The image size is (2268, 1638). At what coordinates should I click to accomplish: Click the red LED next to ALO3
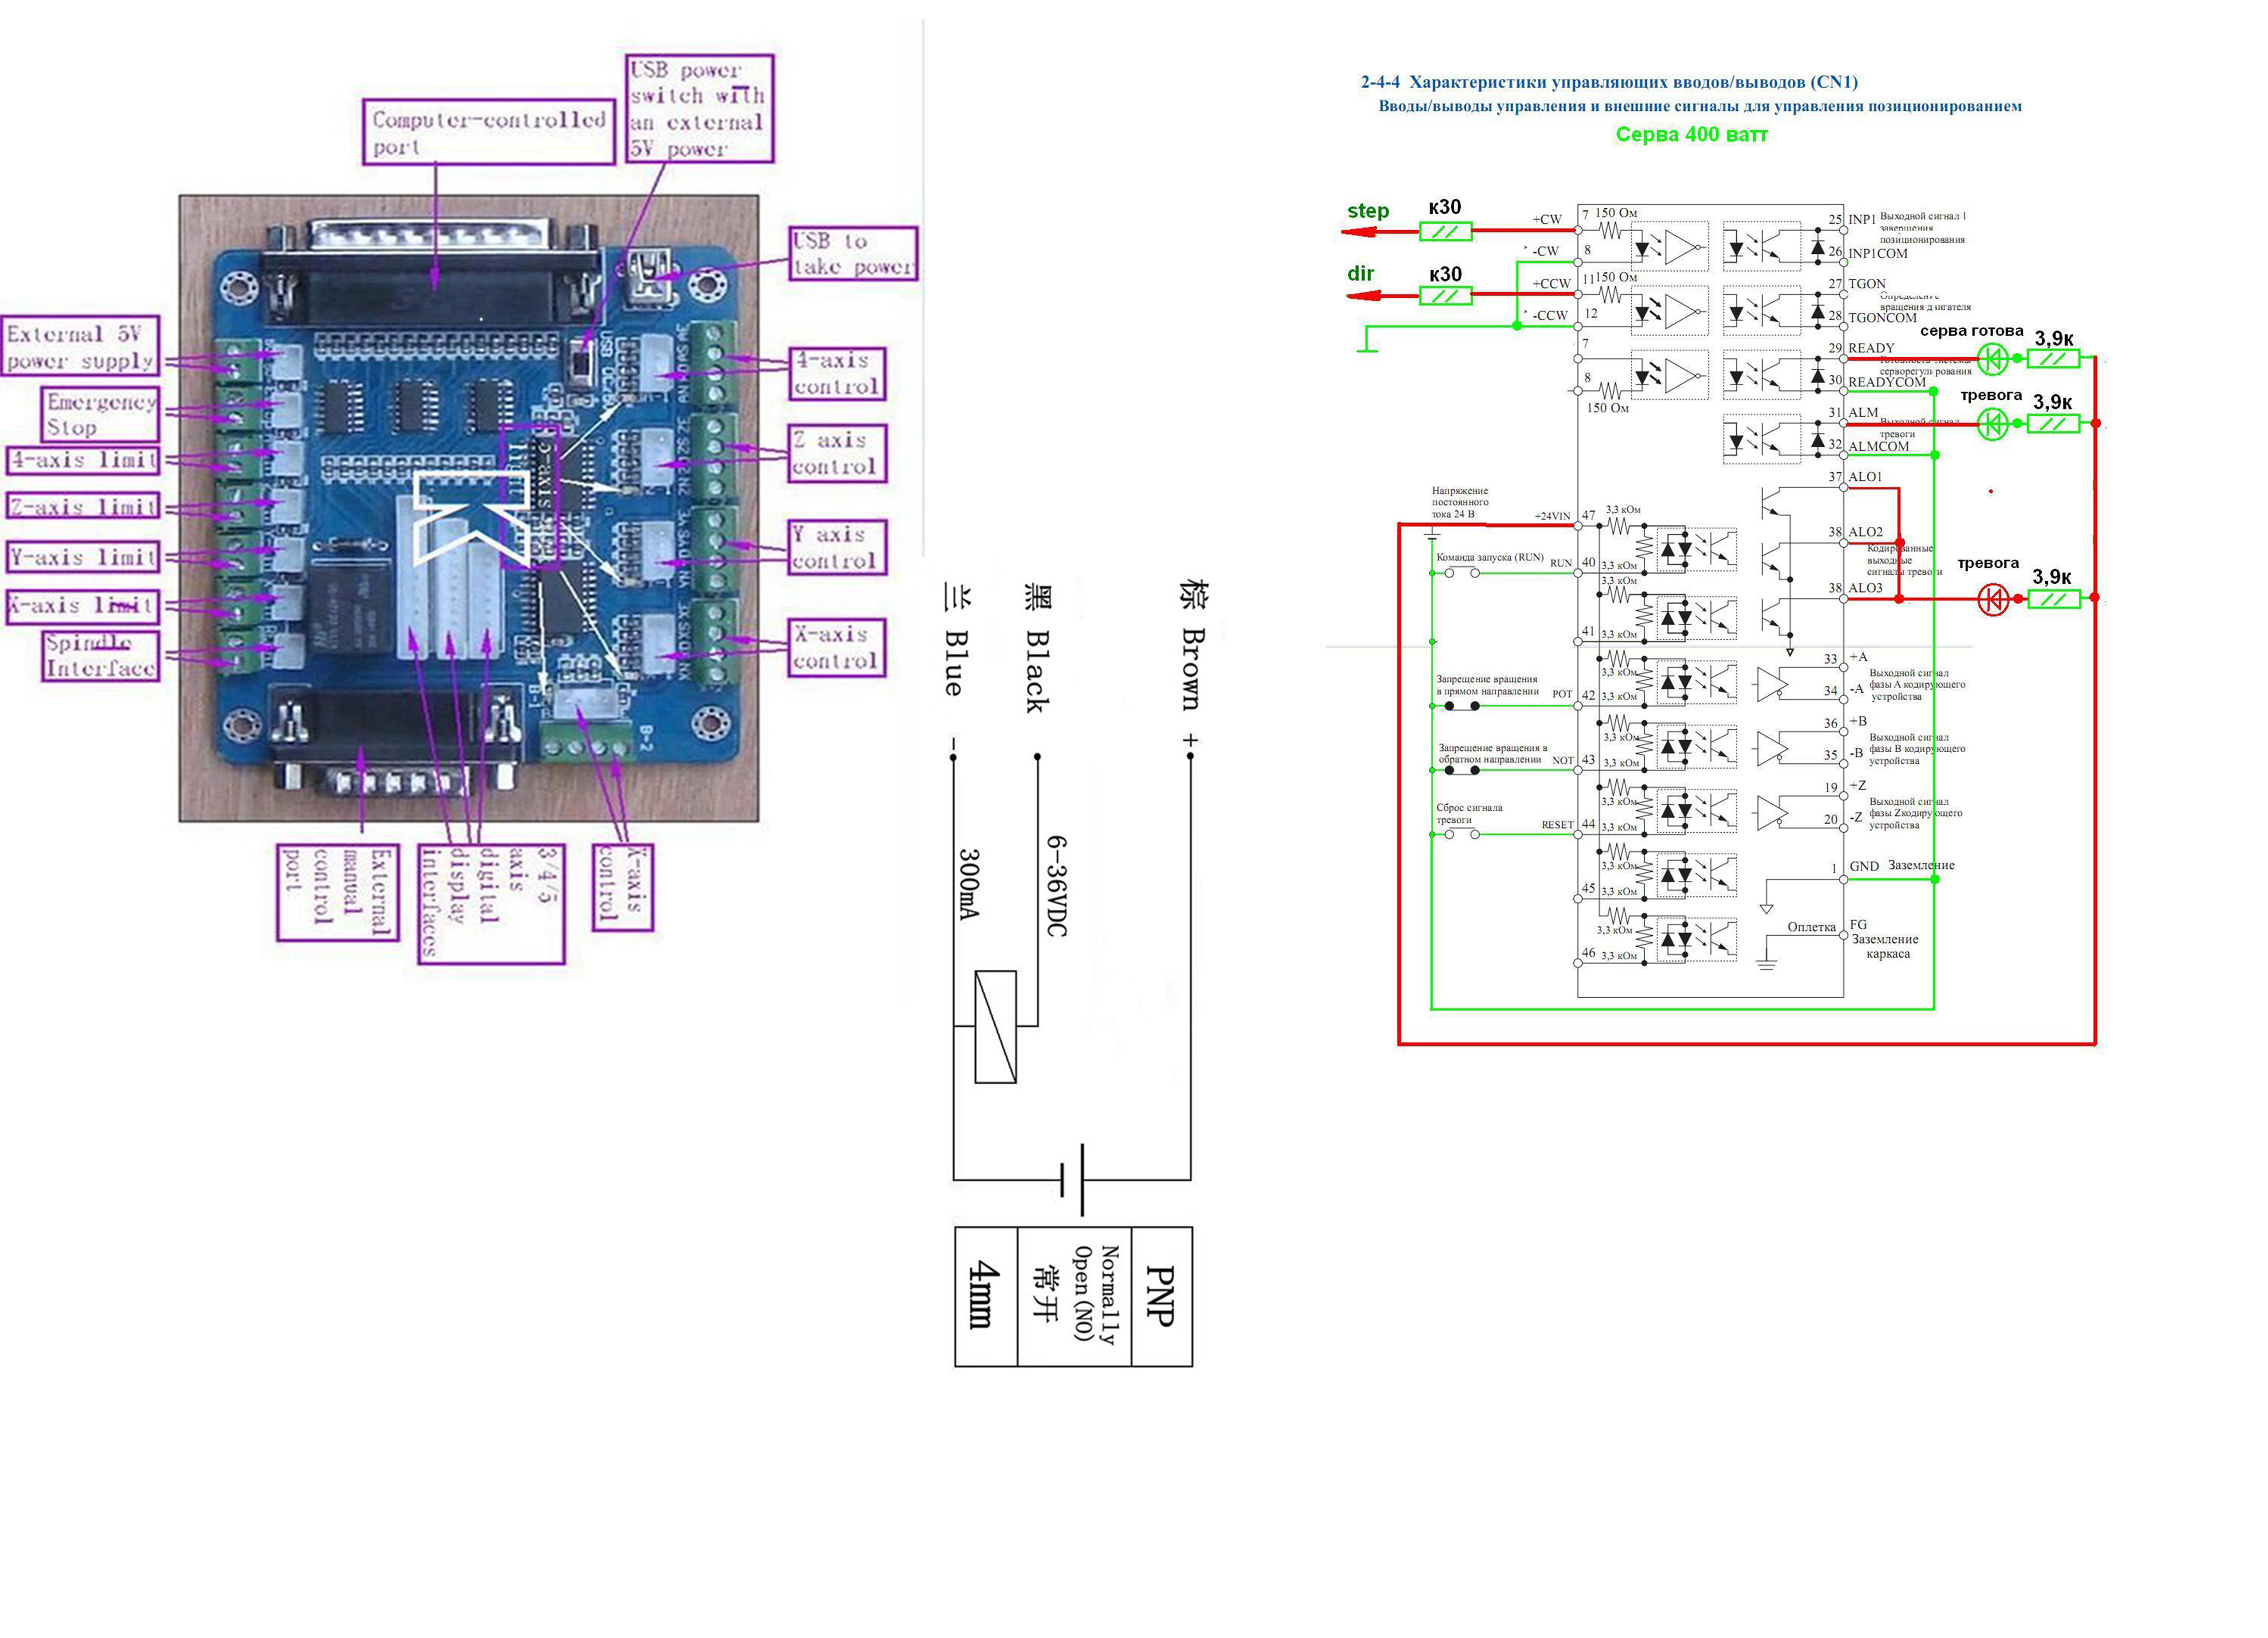pos(1993,600)
